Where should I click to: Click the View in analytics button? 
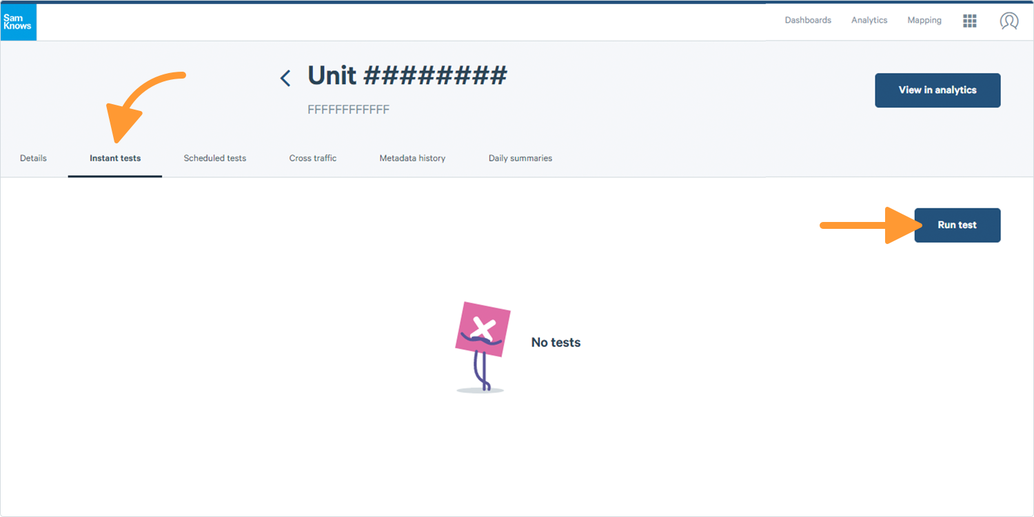pyautogui.click(x=937, y=90)
